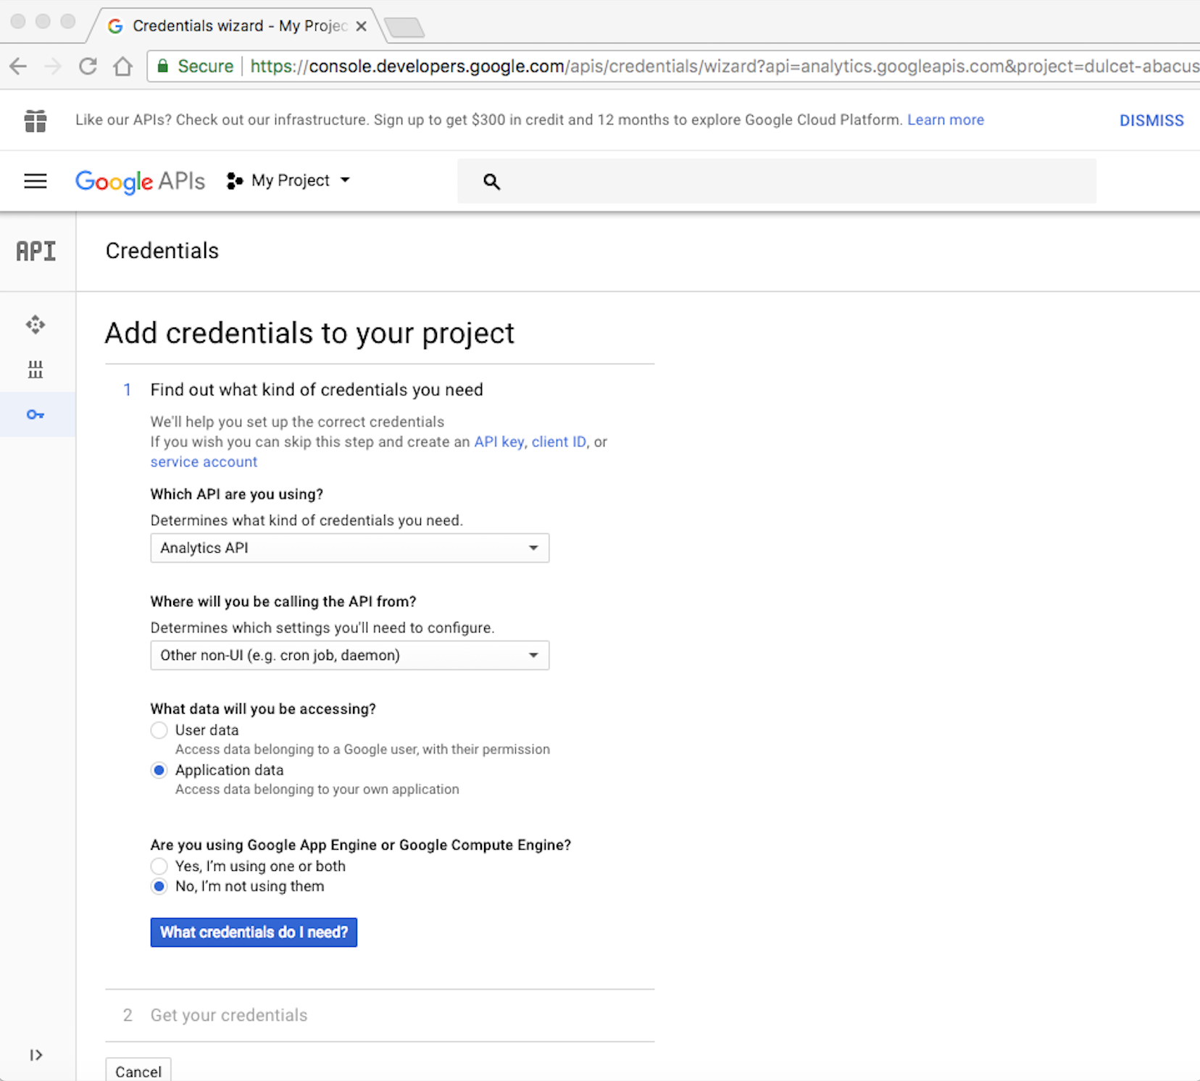1200x1081 pixels.
Task: Click the service account link
Action: point(204,462)
